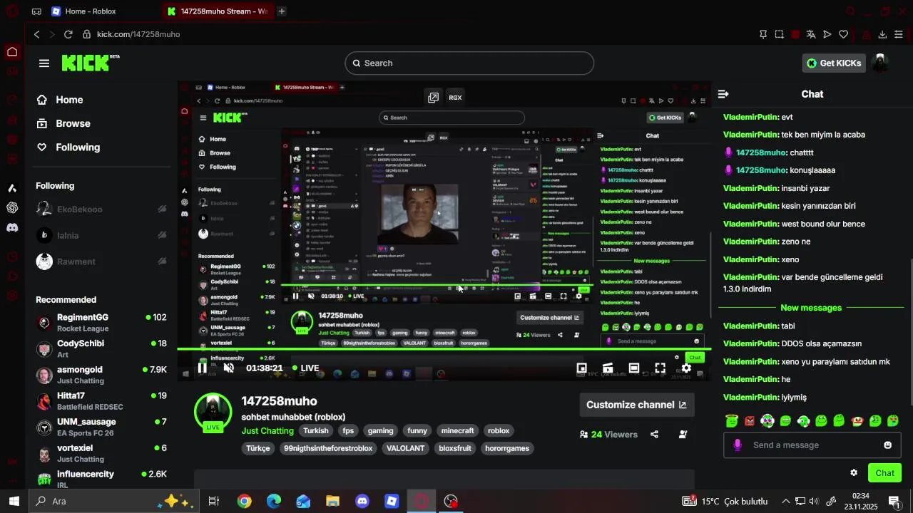
Task: Click the address bar URL
Action: tap(138, 34)
